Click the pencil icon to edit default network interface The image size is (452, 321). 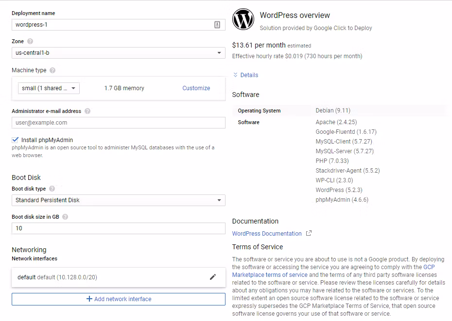click(213, 277)
